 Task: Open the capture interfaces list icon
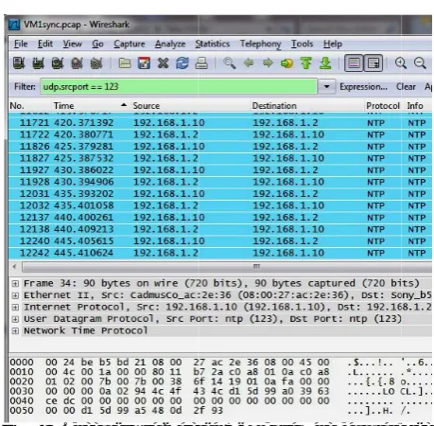(x=19, y=63)
